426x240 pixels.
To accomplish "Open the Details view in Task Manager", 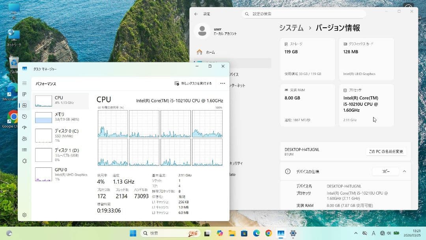I will (24, 150).
